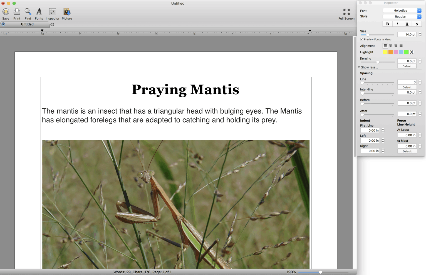Viewport: 426px width, 275px height.
Task: Click the Line spacing slider
Action: [377, 83]
